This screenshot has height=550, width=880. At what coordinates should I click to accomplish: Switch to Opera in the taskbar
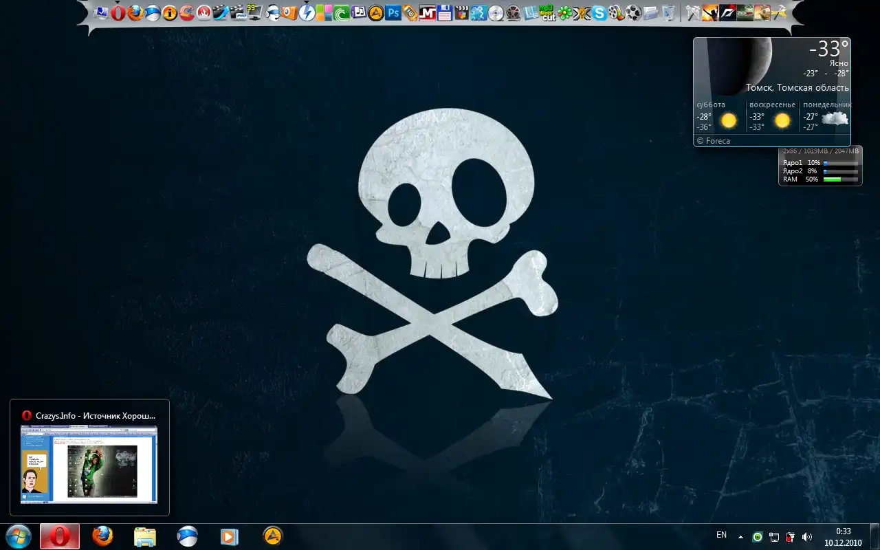click(x=60, y=536)
